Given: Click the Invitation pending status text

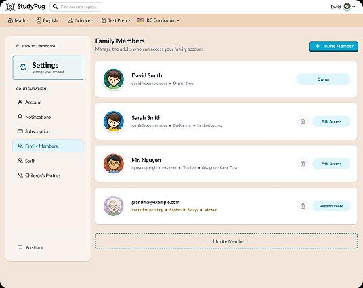Looking at the screenshot, I should 148,210.
